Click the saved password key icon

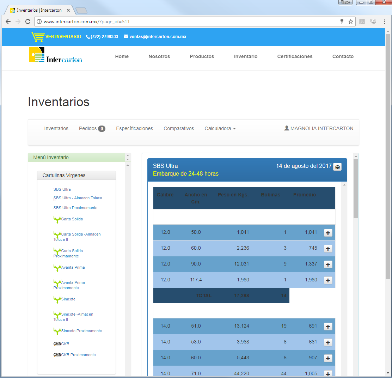[342, 22]
